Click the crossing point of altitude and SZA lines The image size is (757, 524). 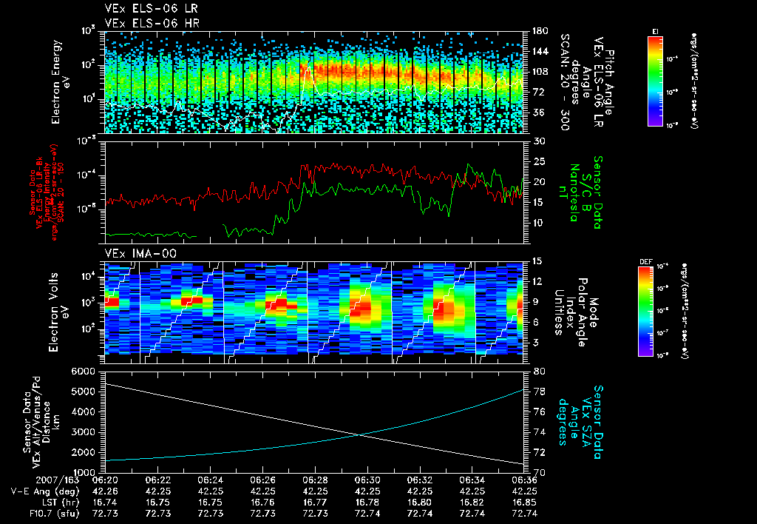pyautogui.click(x=360, y=435)
